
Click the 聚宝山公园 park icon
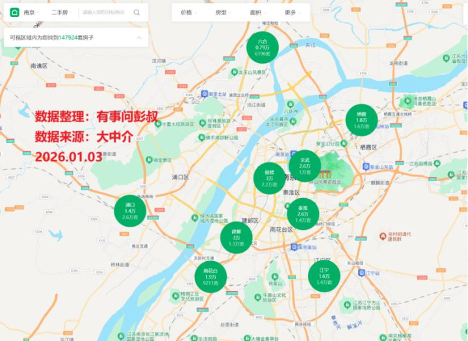(344, 144)
